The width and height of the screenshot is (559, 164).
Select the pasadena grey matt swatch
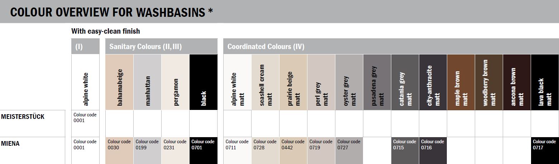pyautogui.click(x=377, y=82)
